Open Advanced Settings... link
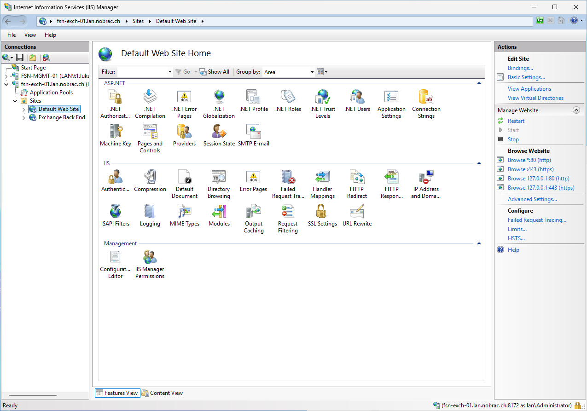 coord(532,199)
